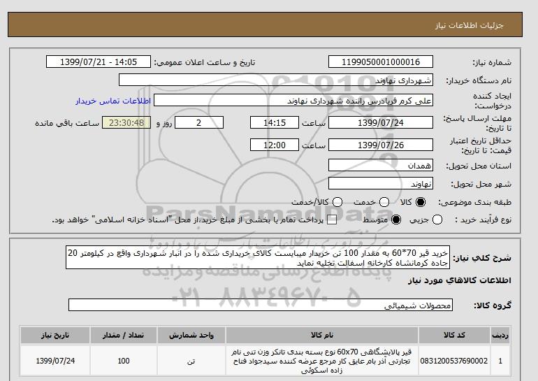Click the تعداد / مقدار column header
Viewport: 538px width, 381px height.
tap(124, 335)
